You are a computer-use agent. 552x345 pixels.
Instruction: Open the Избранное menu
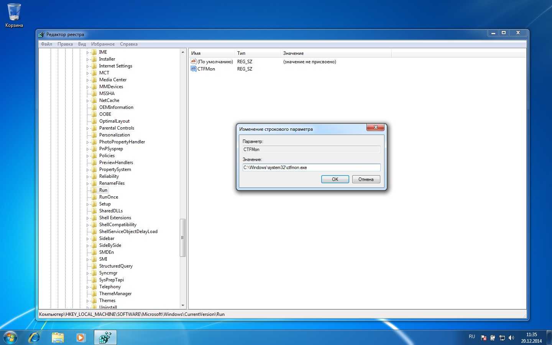(103, 44)
